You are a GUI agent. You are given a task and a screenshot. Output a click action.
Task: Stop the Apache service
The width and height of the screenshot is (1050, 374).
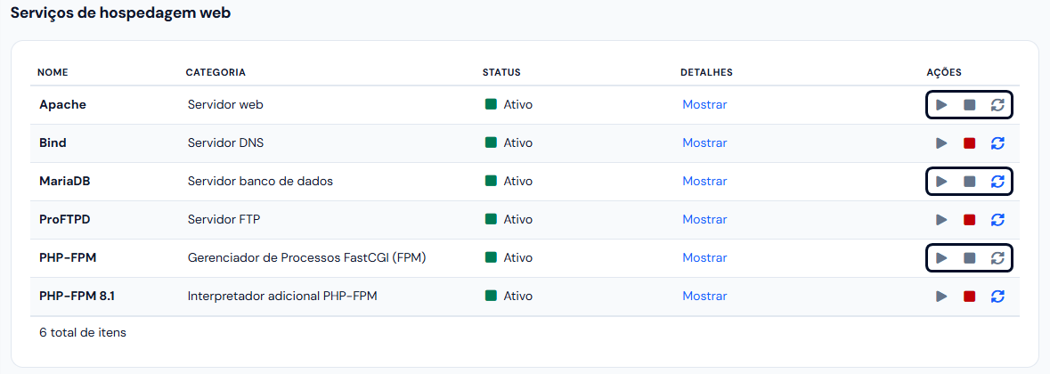[x=969, y=105]
